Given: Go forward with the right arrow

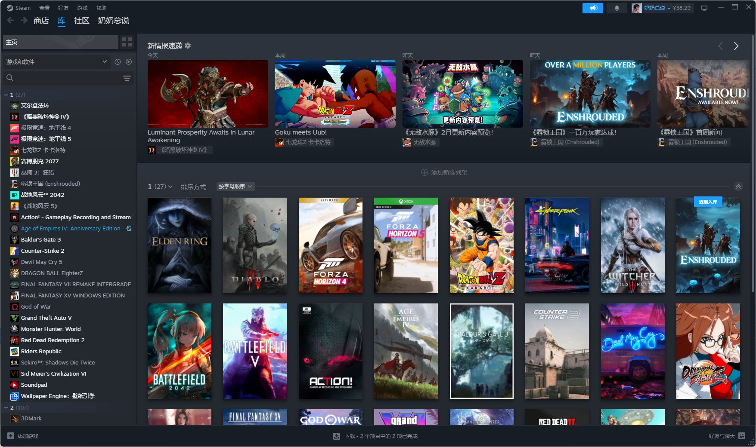Looking at the screenshot, I should click(24, 20).
